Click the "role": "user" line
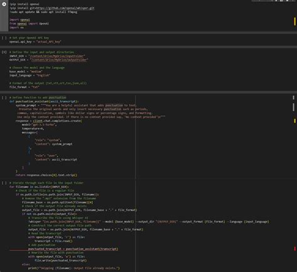 click(46, 155)
